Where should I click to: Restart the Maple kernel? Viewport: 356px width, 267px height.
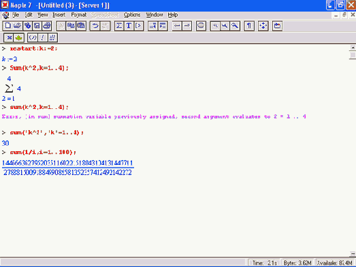coord(277,26)
